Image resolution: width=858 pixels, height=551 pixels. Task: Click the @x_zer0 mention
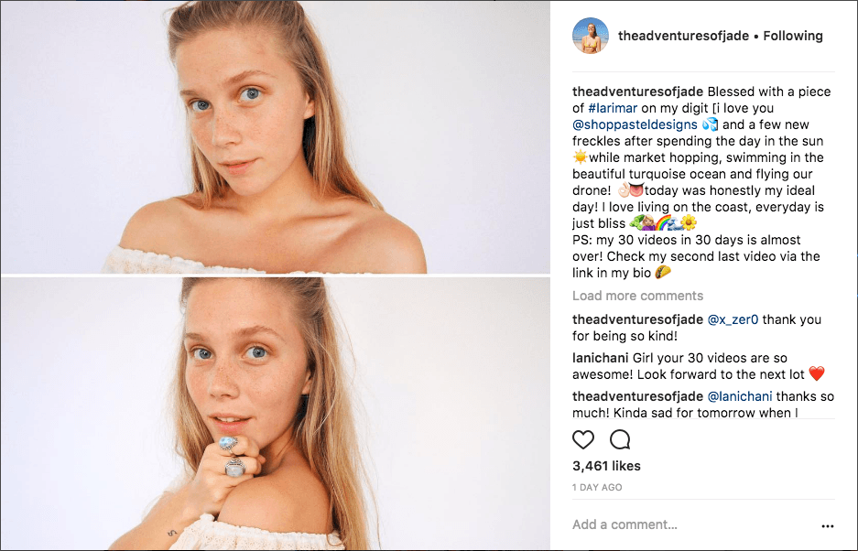coord(733,319)
